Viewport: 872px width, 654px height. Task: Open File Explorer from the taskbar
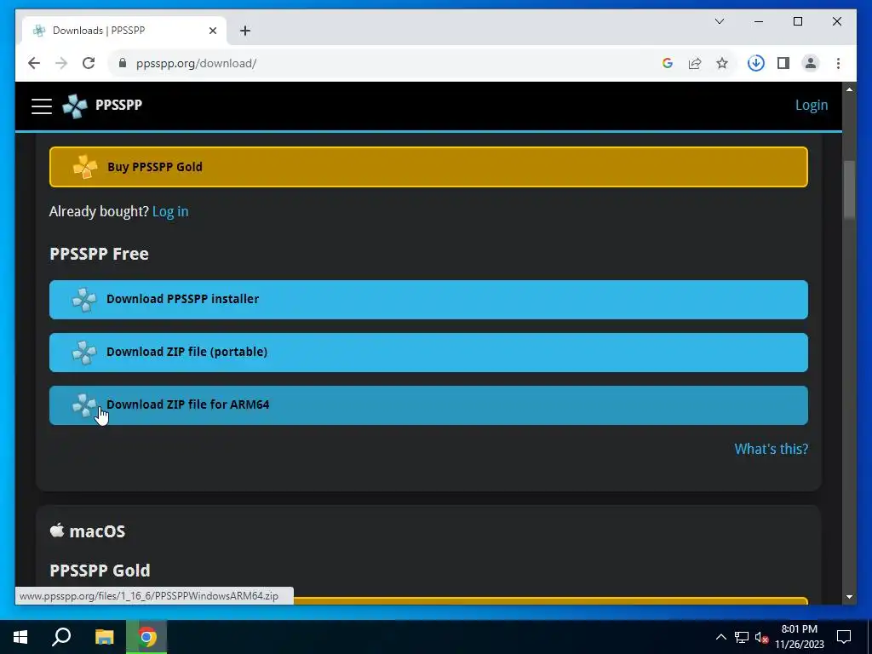click(105, 637)
